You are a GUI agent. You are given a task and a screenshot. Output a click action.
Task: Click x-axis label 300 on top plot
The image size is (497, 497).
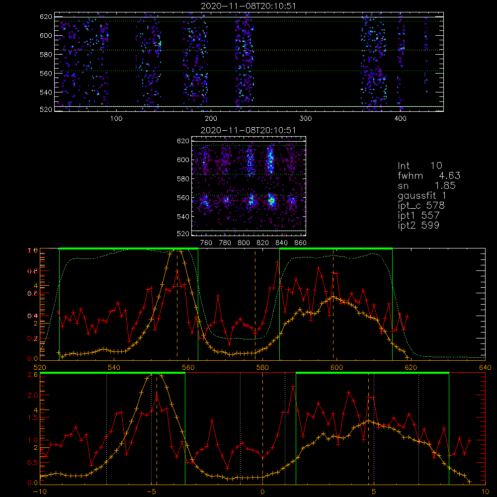[305, 119]
